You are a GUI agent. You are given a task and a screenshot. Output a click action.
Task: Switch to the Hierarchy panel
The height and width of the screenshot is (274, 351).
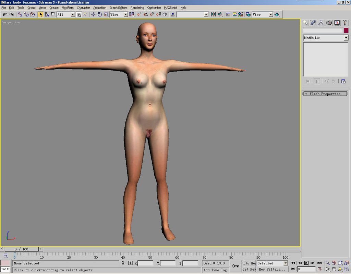pos(321,23)
